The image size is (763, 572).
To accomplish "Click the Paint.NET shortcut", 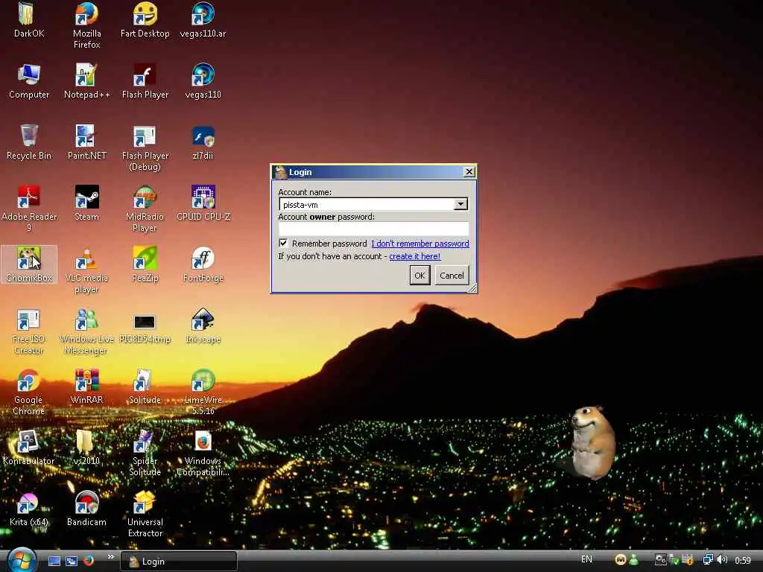I will click(86, 136).
